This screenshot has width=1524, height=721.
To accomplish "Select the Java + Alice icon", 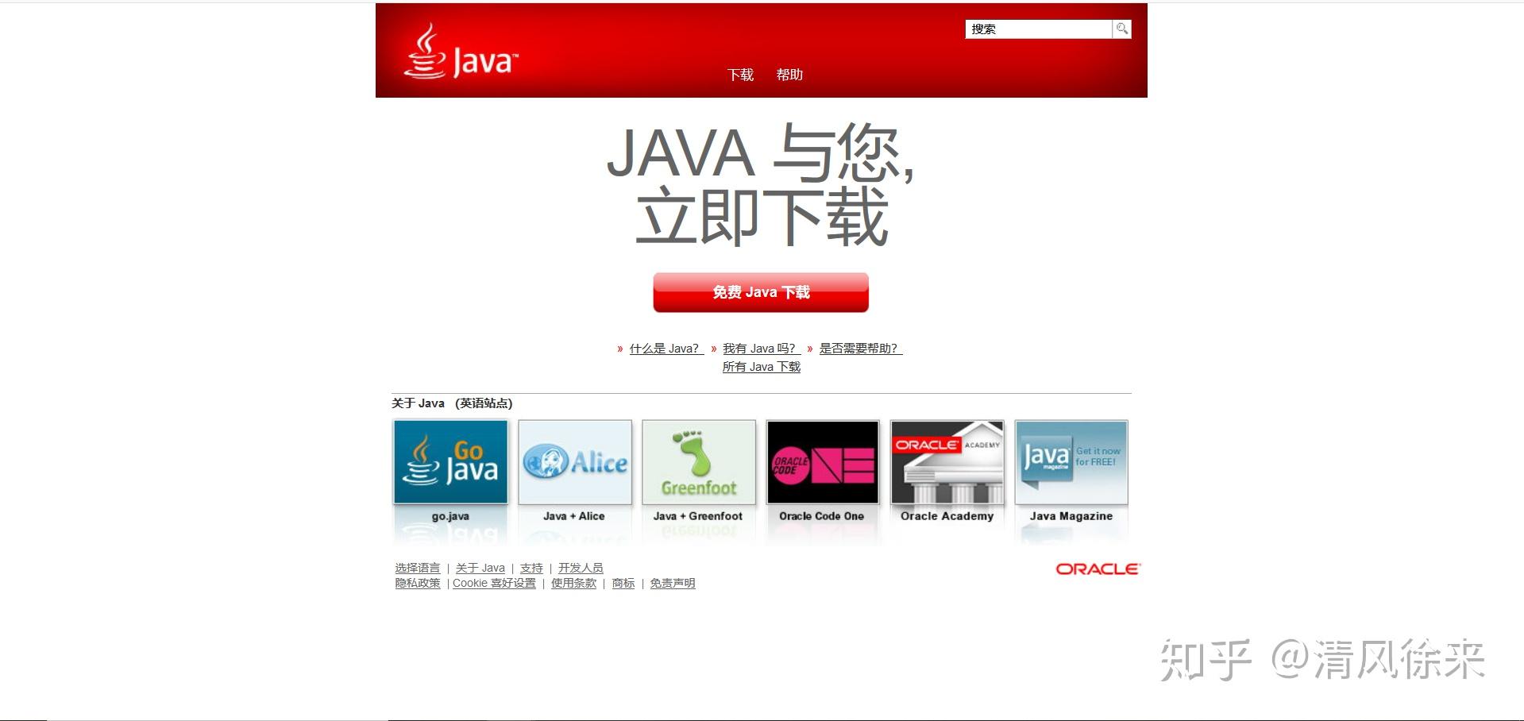I will point(574,462).
